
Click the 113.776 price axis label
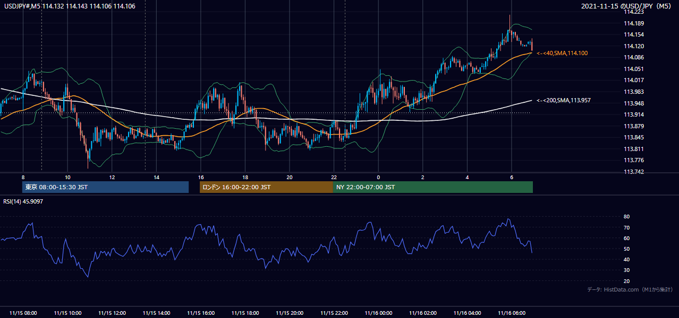(634, 160)
